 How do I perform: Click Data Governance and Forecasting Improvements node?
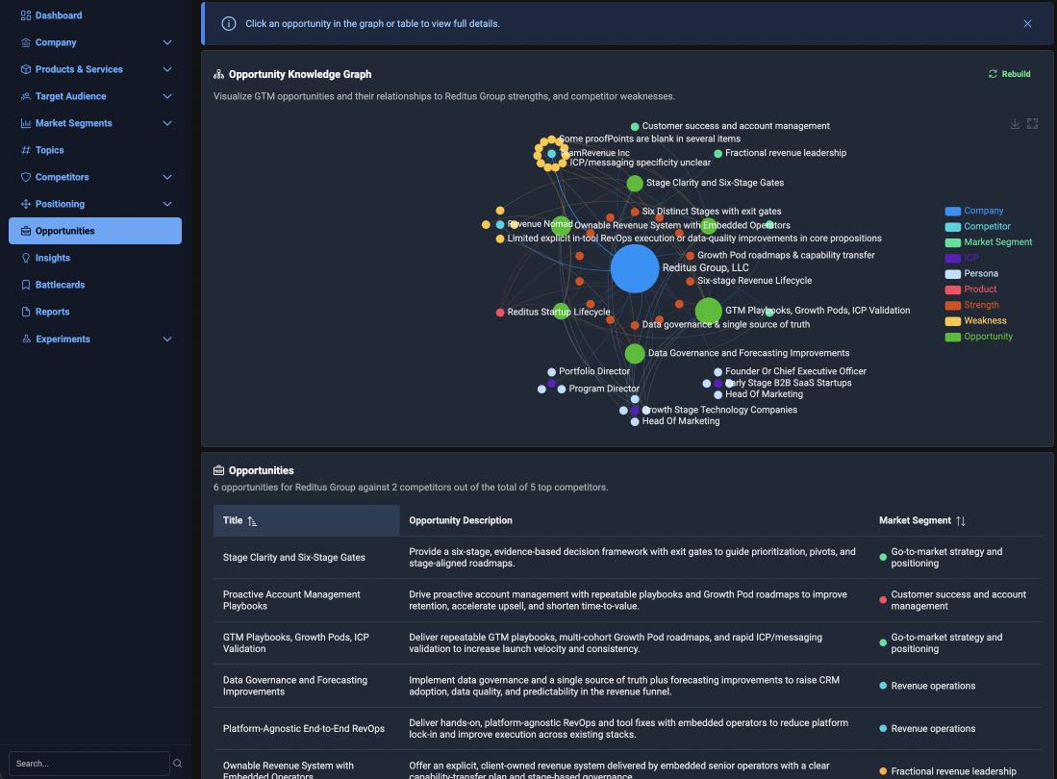point(635,353)
